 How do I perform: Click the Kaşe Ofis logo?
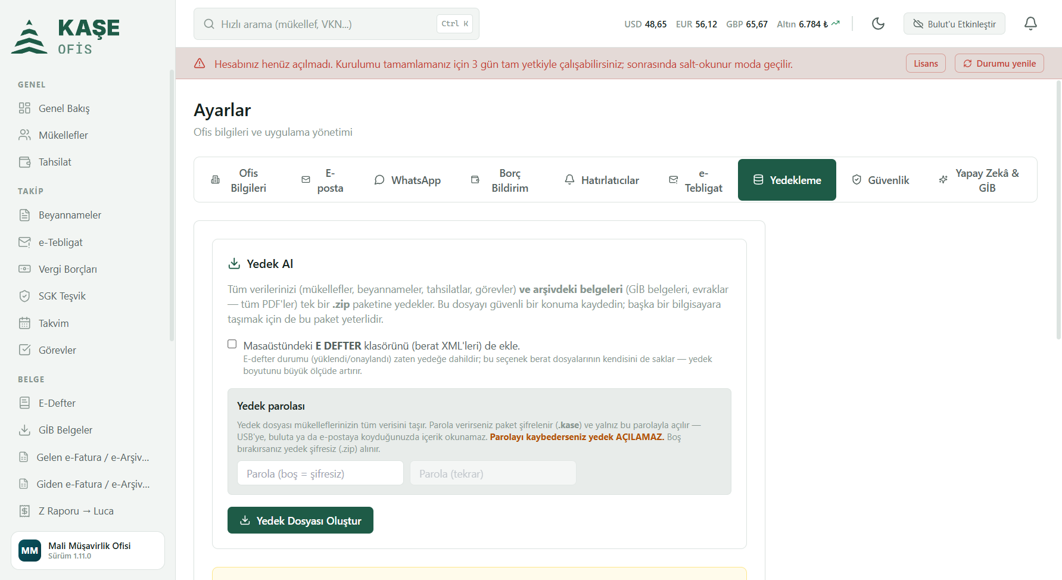tap(66, 36)
